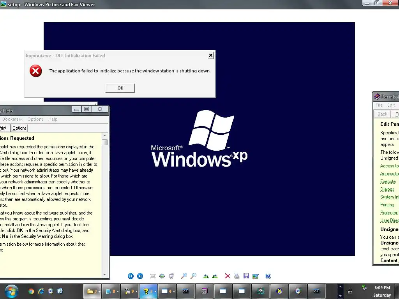This screenshot has height=299, width=399.
Task: Open the File menu in Permissions window
Action: [x=379, y=105]
